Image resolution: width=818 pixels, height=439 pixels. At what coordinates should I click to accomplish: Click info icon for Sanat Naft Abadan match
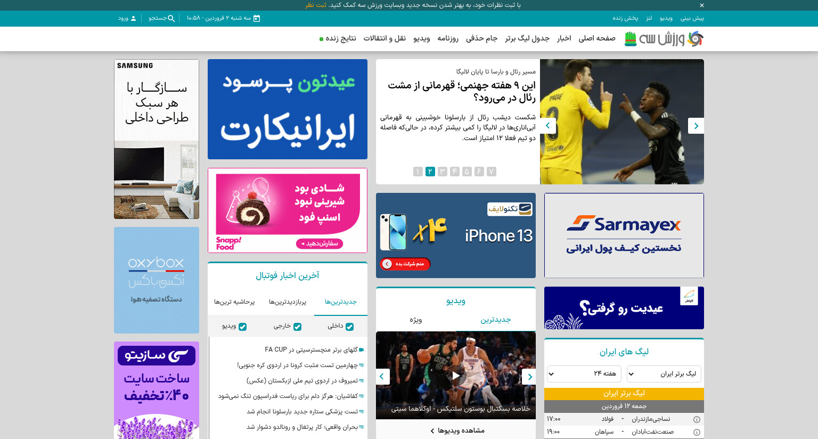pos(697,432)
